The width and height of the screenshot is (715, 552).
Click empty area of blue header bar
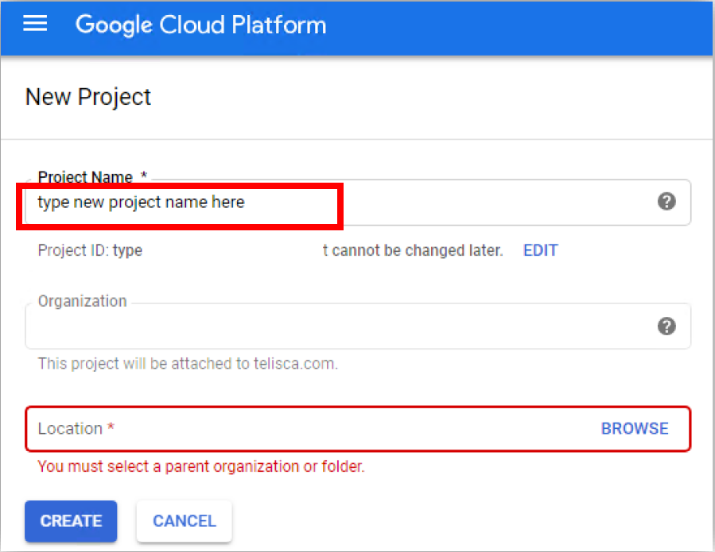pos(517,26)
